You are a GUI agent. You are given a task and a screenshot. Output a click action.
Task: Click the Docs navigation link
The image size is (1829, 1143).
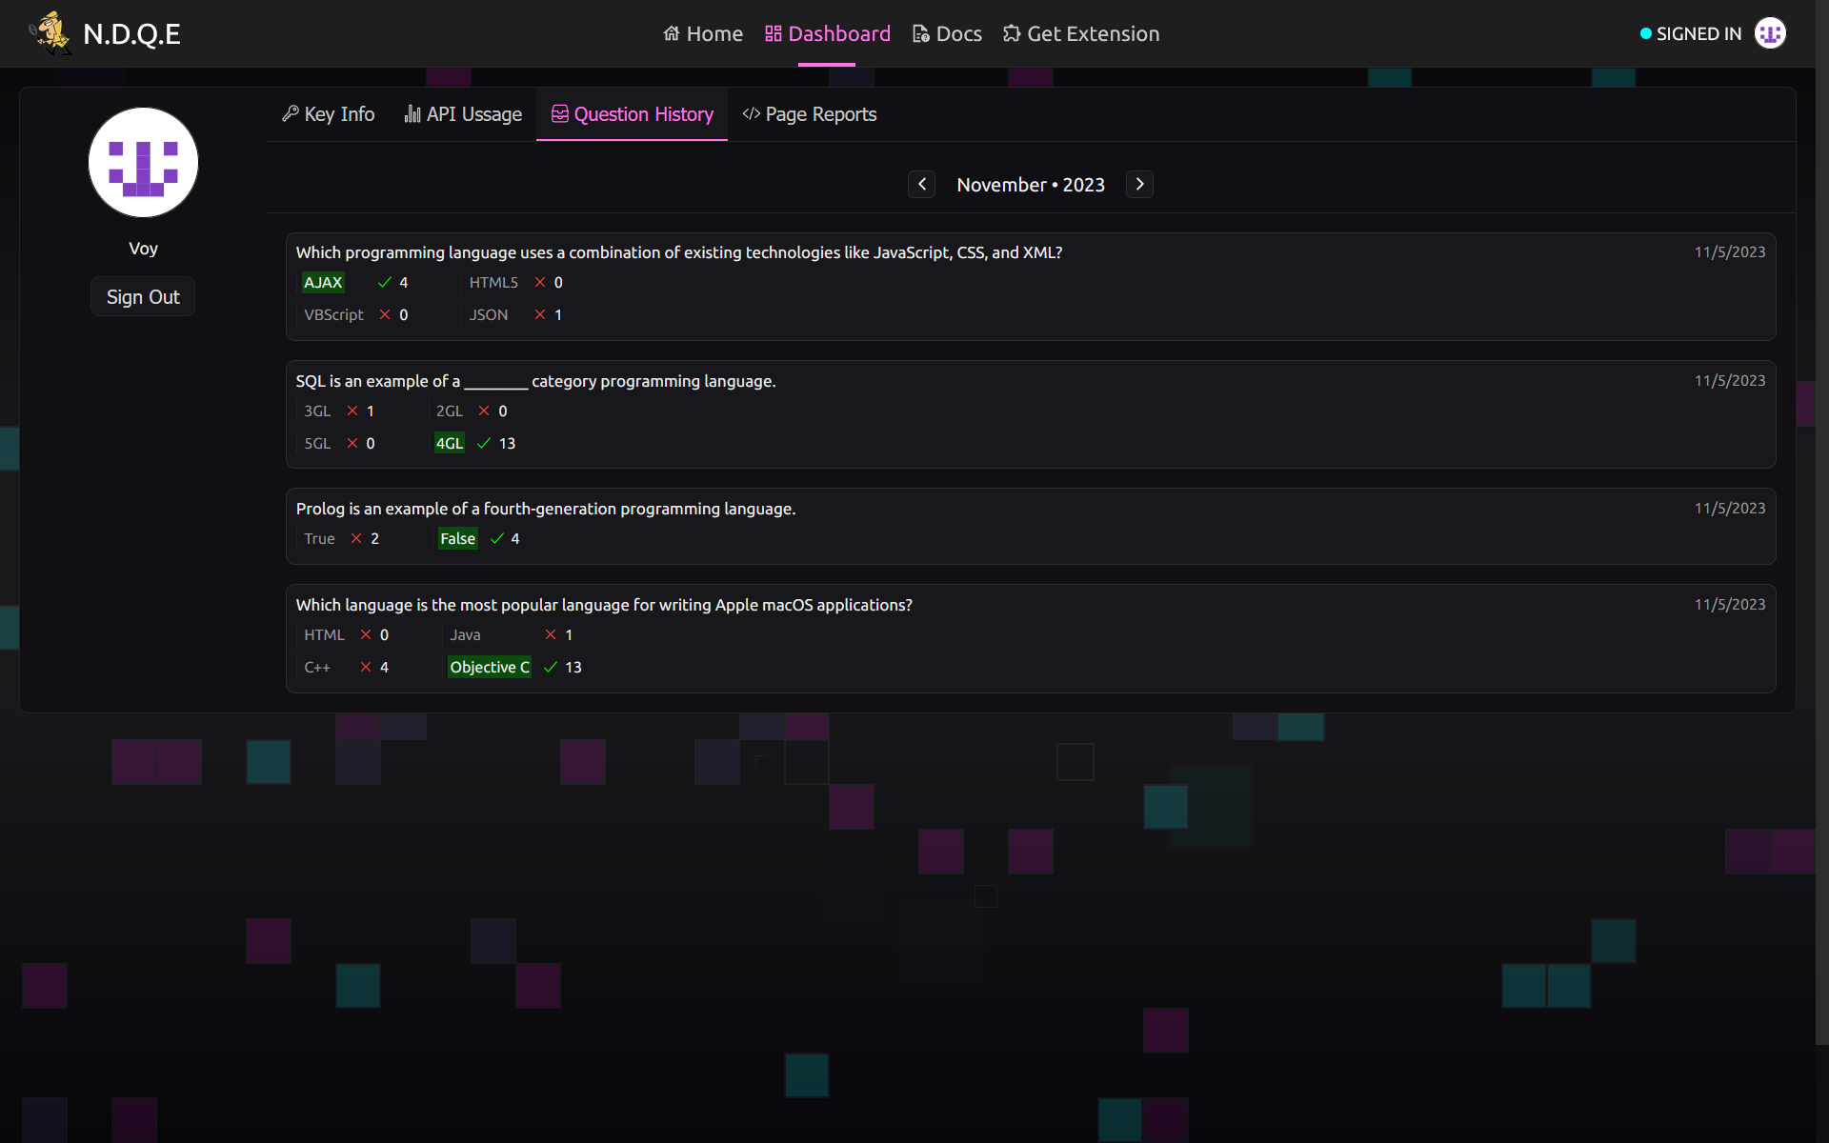click(x=958, y=34)
